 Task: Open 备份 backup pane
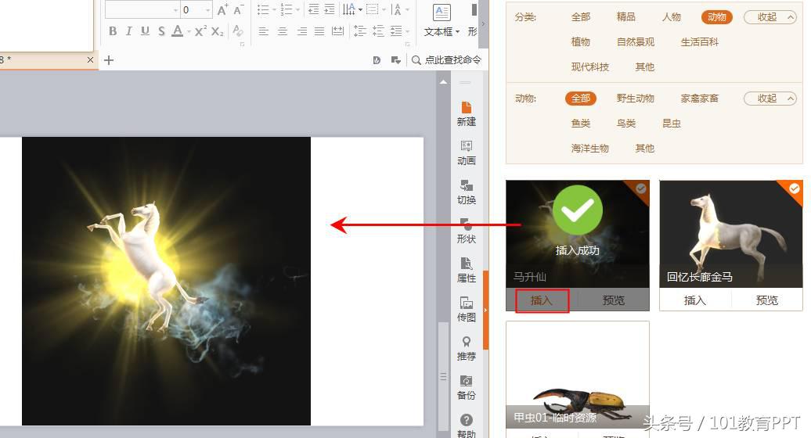coord(466,388)
